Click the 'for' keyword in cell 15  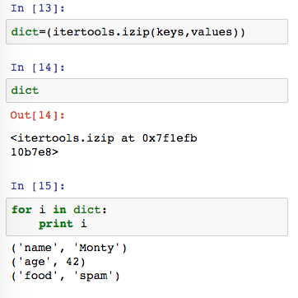[x=21, y=210]
